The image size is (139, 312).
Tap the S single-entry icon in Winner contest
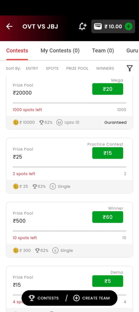[x=55, y=250]
